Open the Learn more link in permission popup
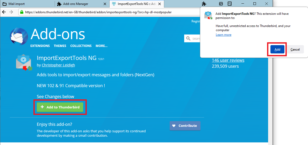Screen dimensions: 308x145 coord(223,35)
